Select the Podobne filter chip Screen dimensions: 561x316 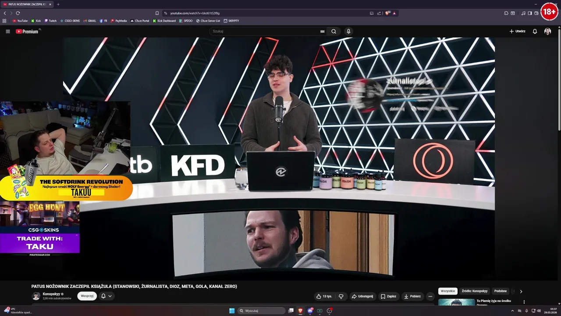[500, 291]
